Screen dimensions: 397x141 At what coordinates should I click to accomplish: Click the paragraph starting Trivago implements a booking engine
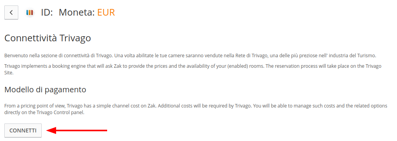193,69
